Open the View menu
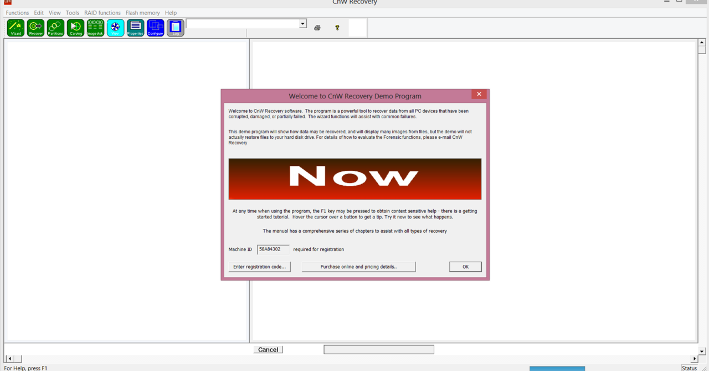This screenshot has width=709, height=371. [x=54, y=13]
